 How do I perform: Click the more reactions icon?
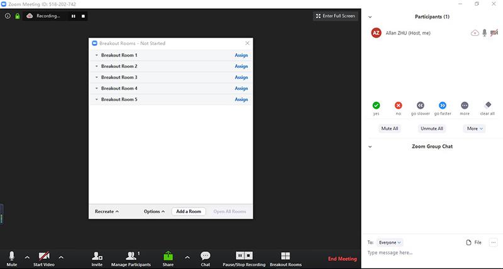pyautogui.click(x=465, y=105)
